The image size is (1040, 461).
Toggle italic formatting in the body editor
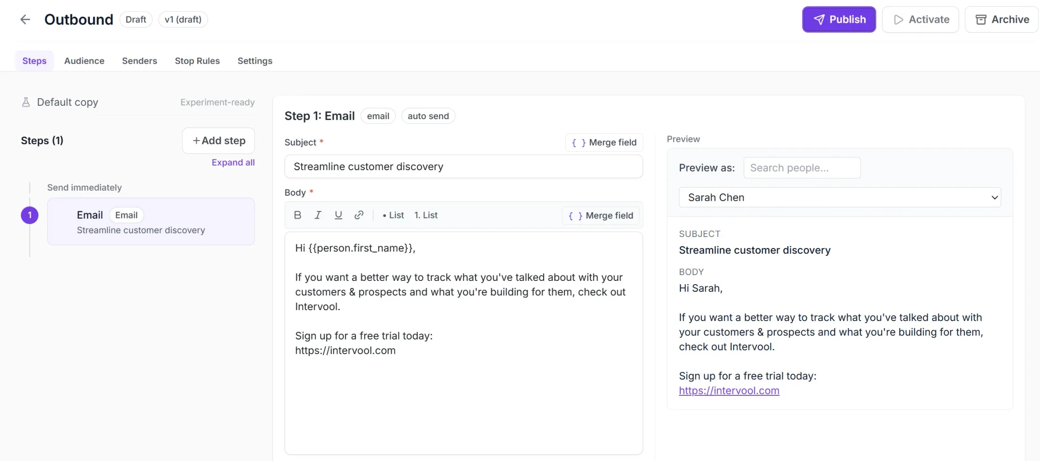[318, 215]
